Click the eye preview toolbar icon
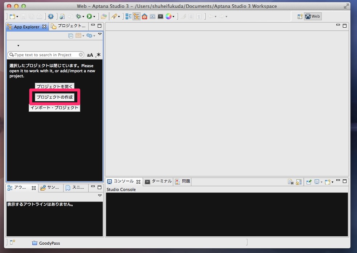The height and width of the screenshot is (253, 357). click(x=153, y=16)
